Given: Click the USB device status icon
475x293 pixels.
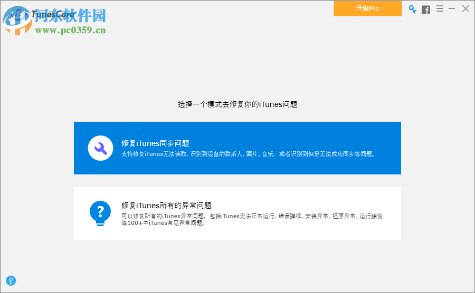Looking at the screenshot, I should click(11, 280).
